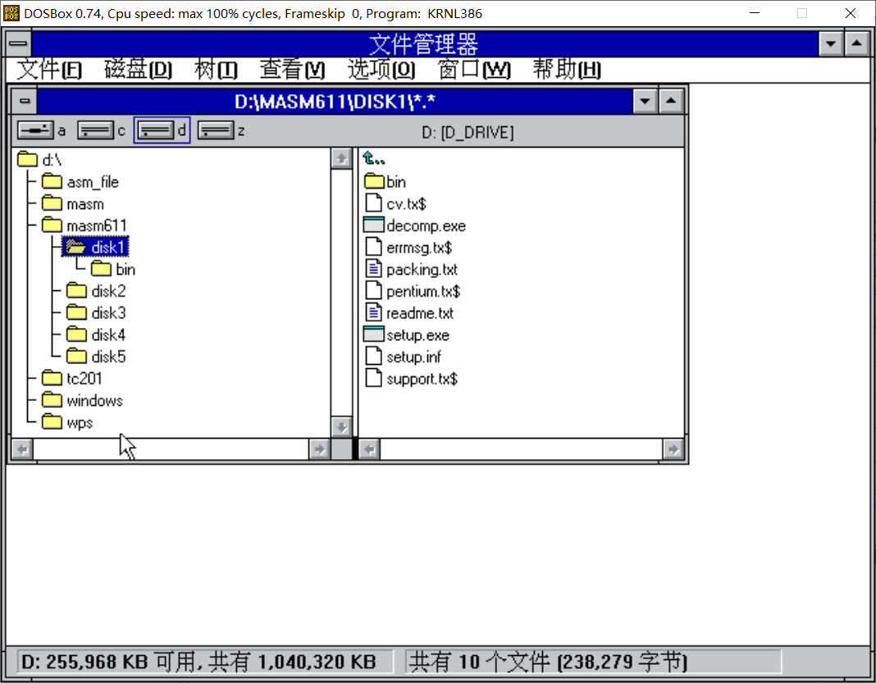
Task: Select the d:\ root folder in tree
Action: [39, 160]
